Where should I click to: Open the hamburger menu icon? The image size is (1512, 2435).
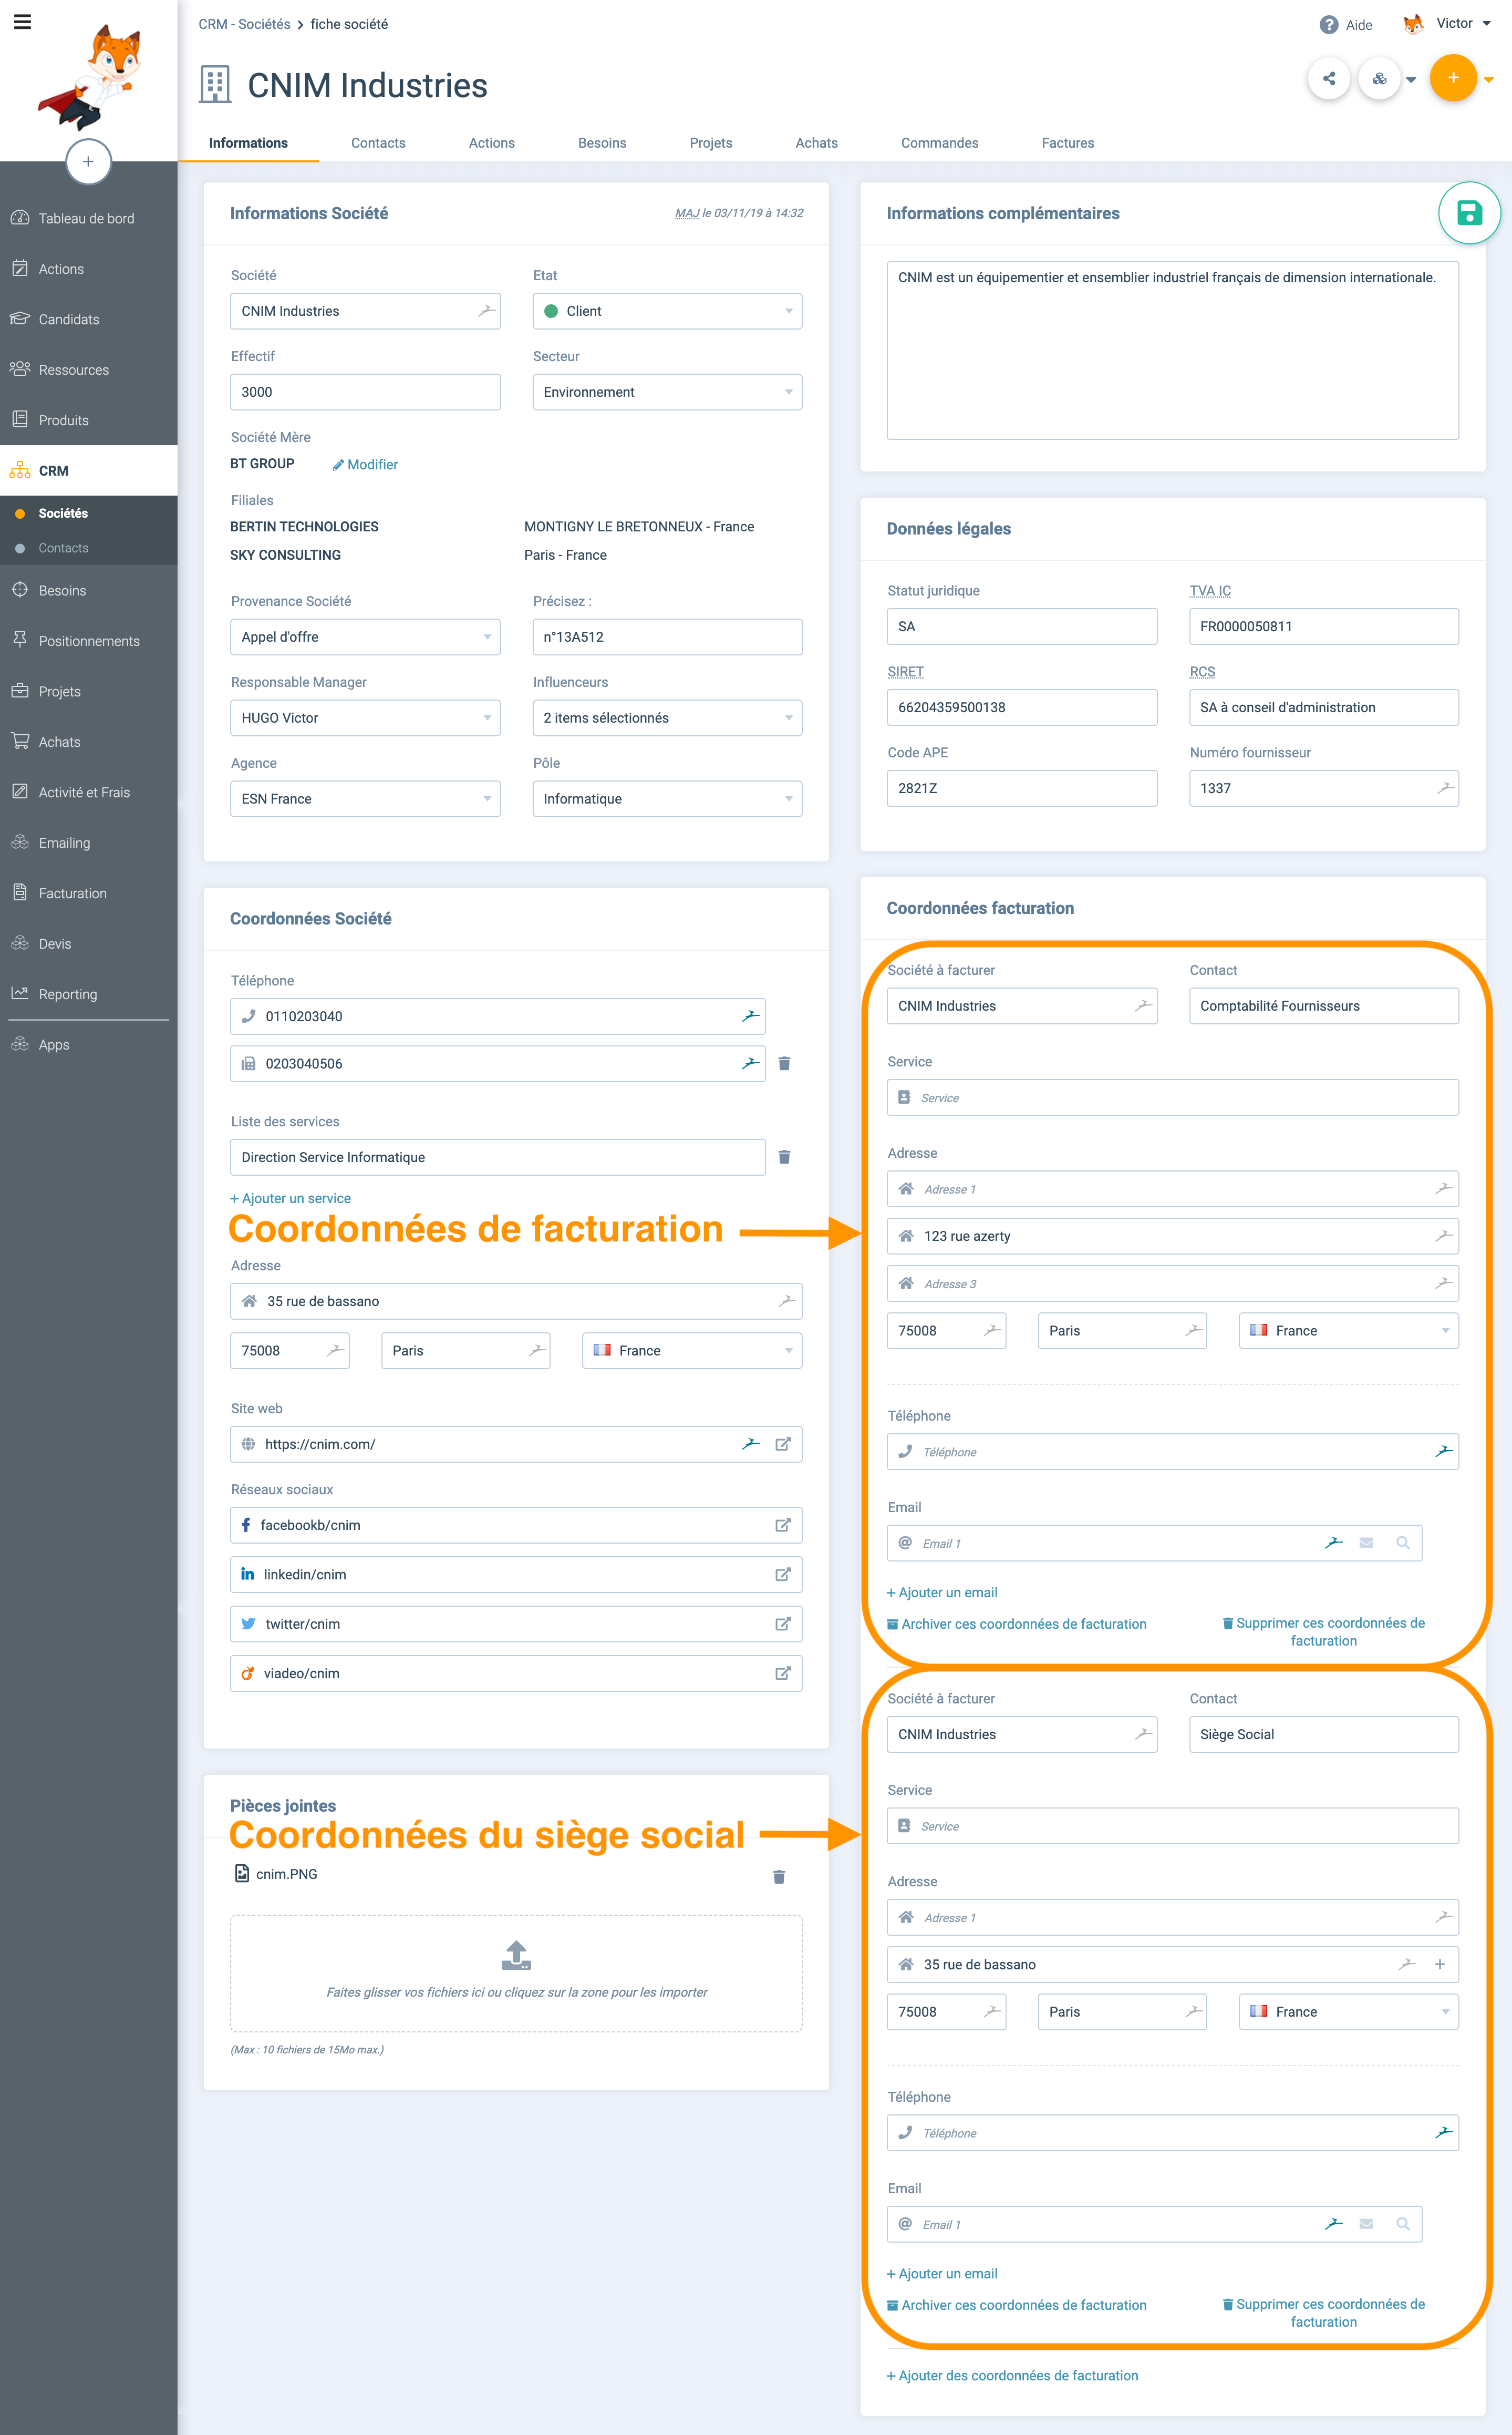click(22, 22)
